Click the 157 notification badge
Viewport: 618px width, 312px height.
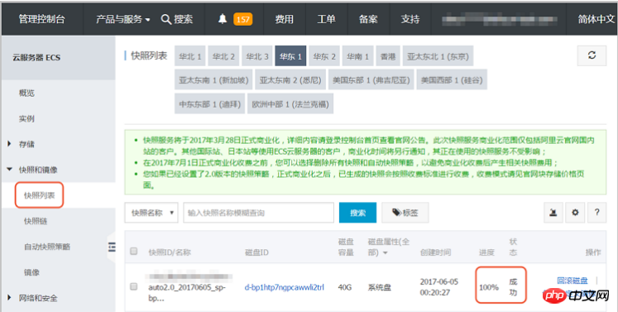[x=242, y=19]
